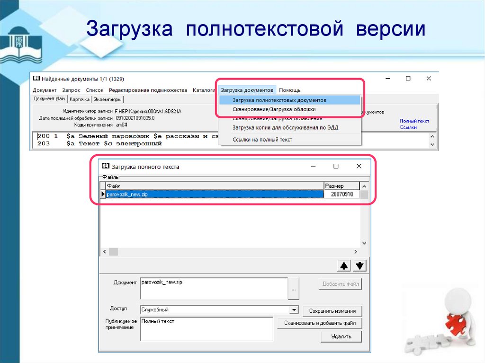Choose Ссылки на полный текст entry

tap(262, 140)
